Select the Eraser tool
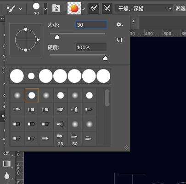Image resolution: width=186 pixels, height=184 pixels. click(x=6, y=153)
